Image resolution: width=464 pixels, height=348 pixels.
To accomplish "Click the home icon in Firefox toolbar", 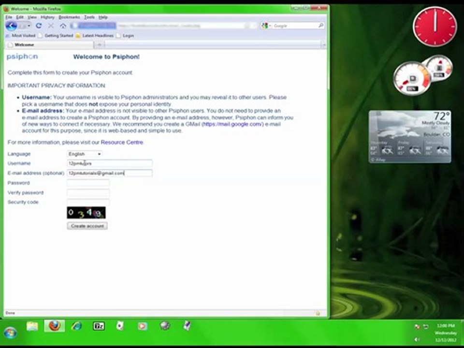I will coord(63,26).
